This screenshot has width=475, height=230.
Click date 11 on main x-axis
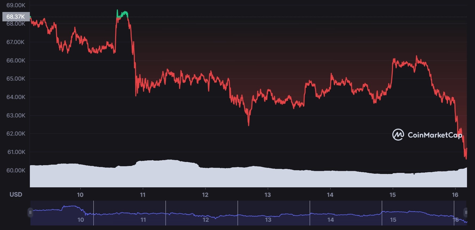(143, 195)
